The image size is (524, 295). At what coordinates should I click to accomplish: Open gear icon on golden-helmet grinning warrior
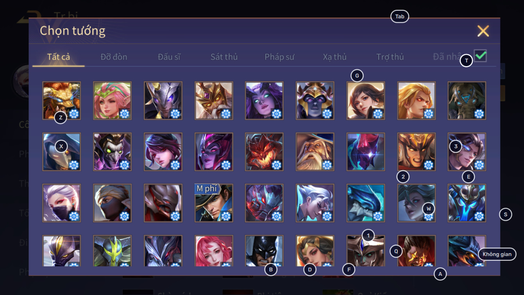click(x=429, y=165)
